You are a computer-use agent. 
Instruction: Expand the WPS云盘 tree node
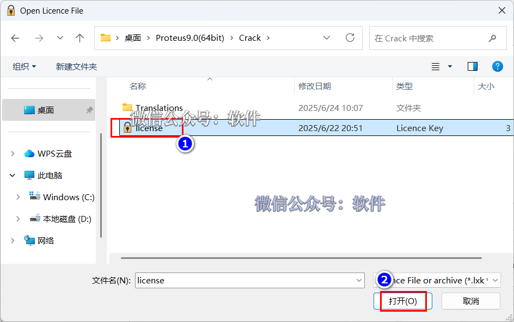13,153
